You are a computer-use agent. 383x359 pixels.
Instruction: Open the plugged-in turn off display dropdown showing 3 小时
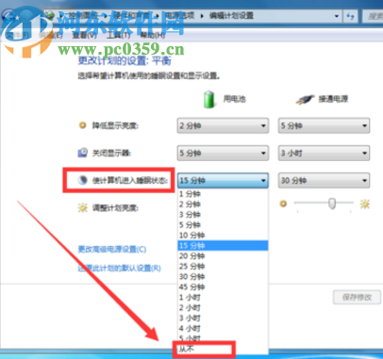coord(324,153)
